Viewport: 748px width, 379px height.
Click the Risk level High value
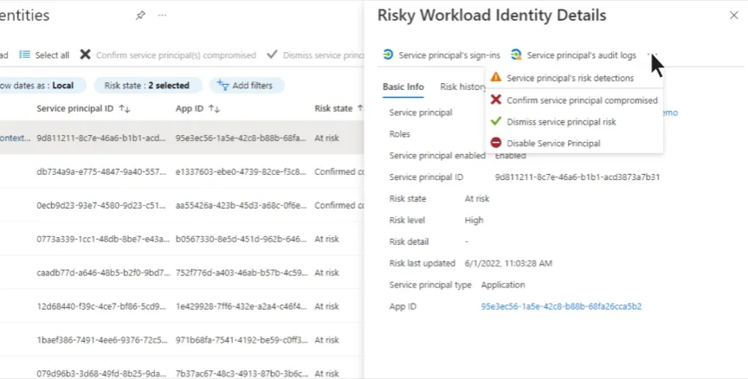(474, 220)
